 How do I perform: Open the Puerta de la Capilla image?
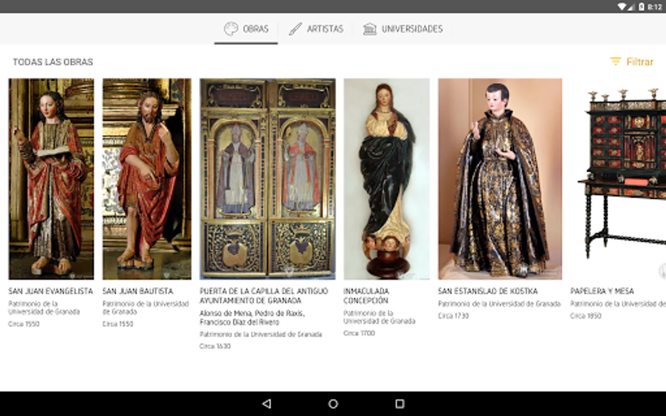coord(267,179)
